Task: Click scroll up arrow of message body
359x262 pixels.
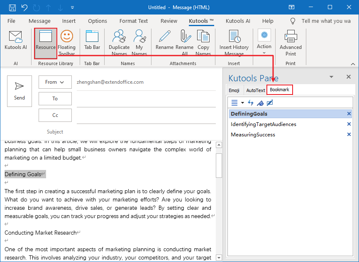Action: click(219, 145)
